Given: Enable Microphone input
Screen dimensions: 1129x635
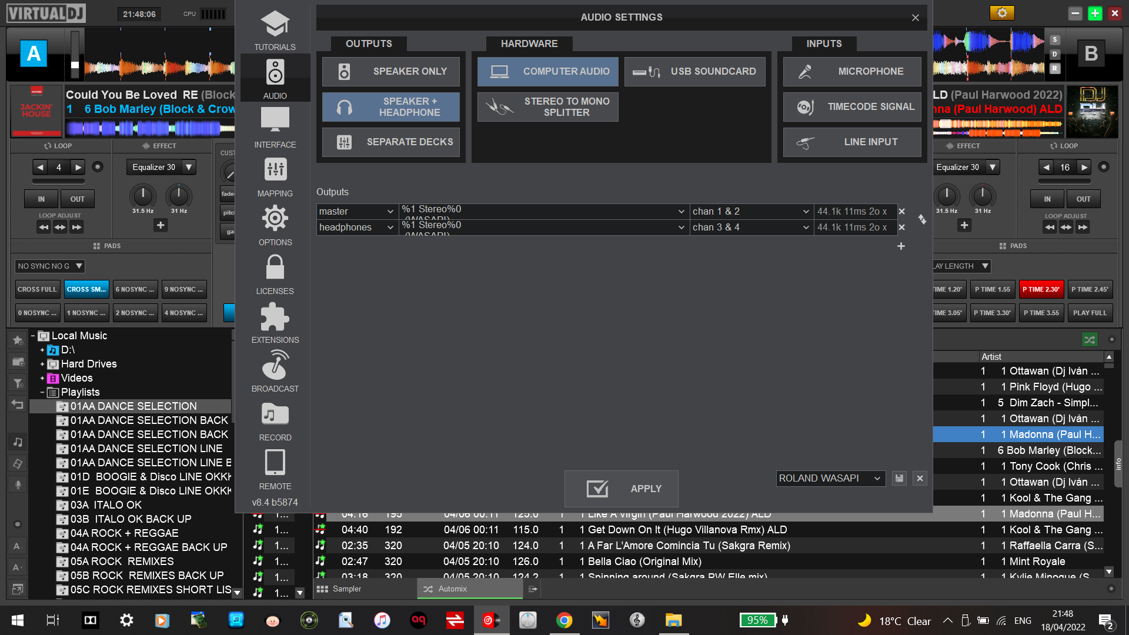Looking at the screenshot, I should 852,72.
